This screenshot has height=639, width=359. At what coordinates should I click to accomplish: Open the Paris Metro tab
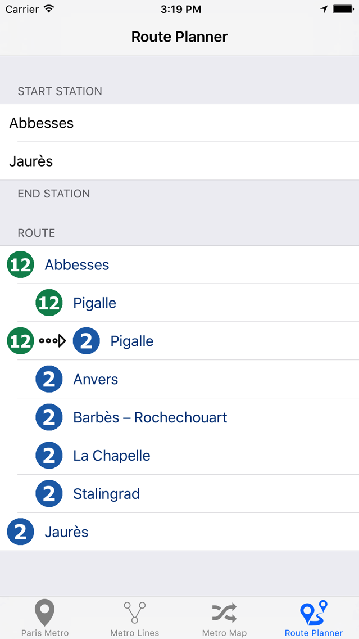45,618
